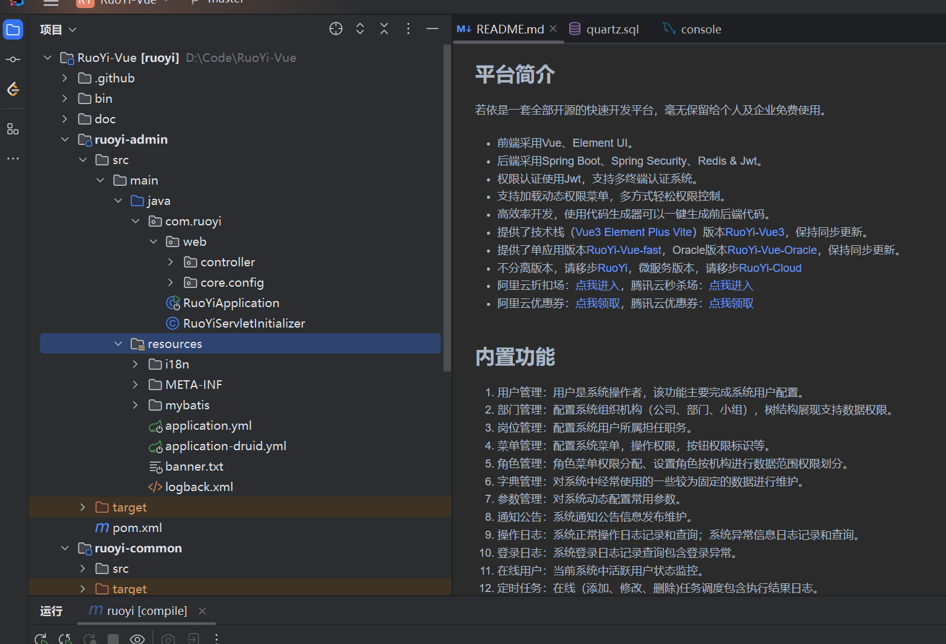Click the camera dump-threads icon
Image resolution: width=946 pixels, height=644 pixels.
[x=168, y=638]
